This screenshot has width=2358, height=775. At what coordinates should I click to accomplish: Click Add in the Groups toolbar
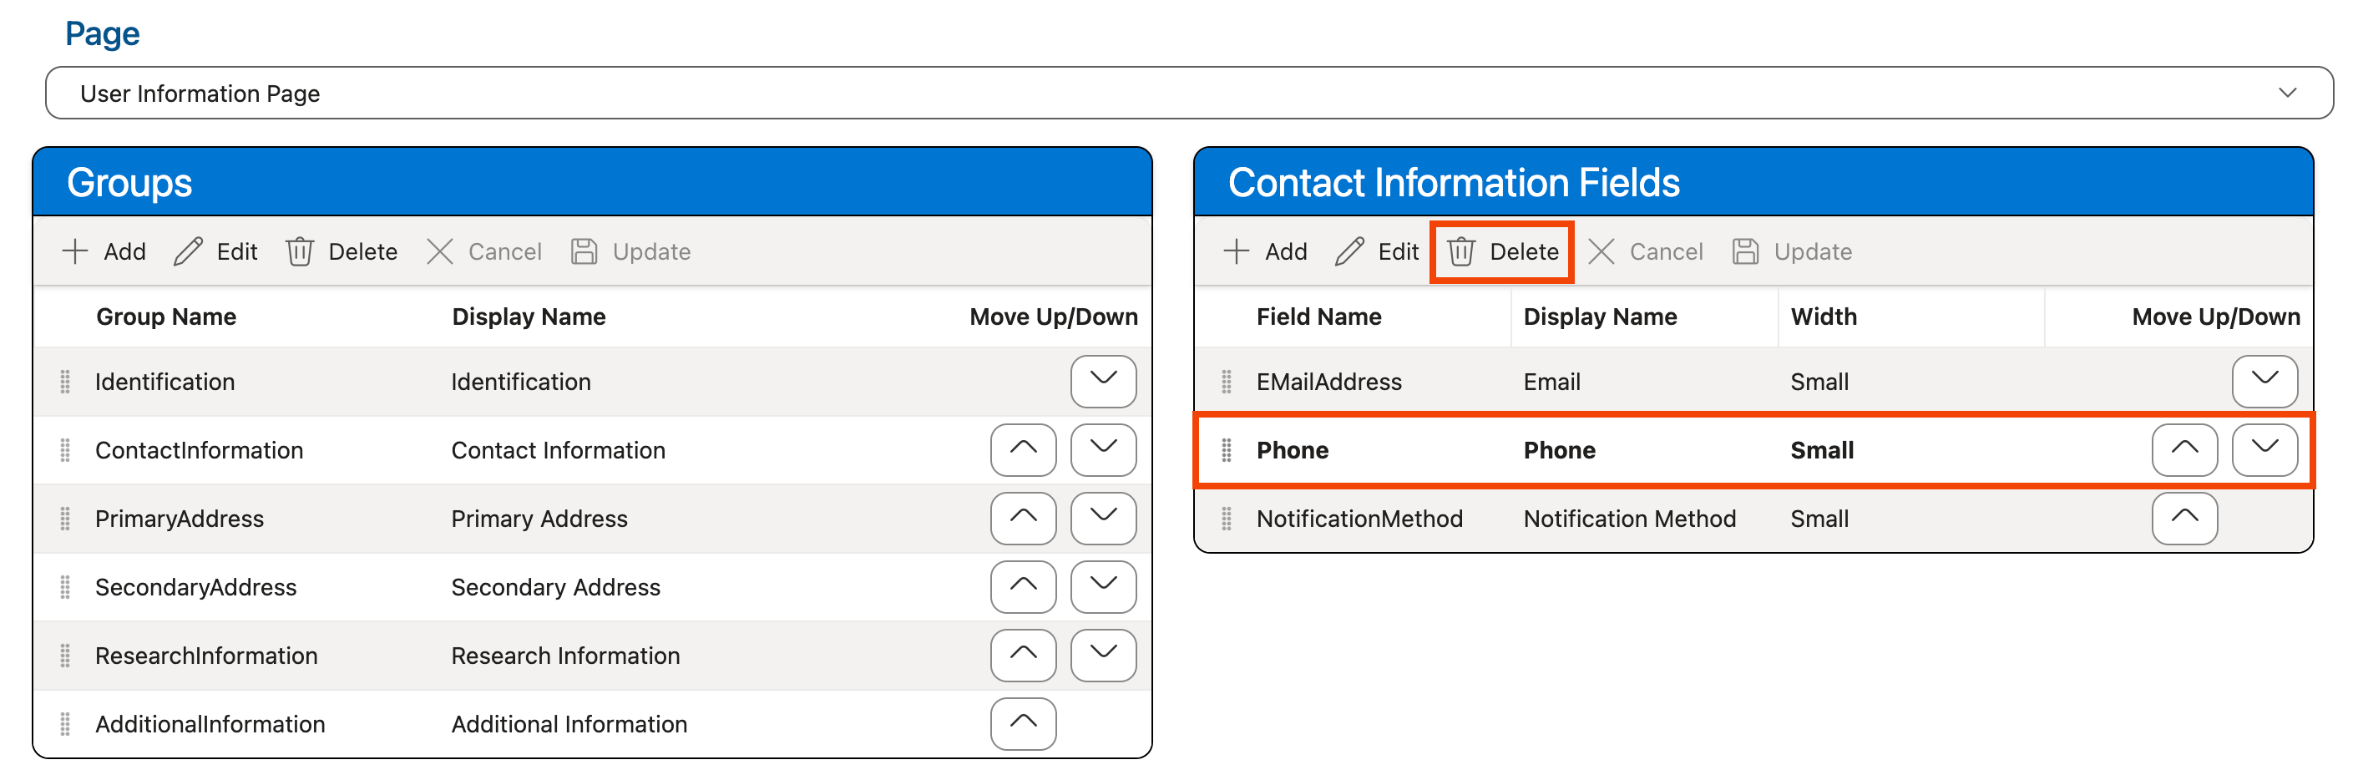pyautogui.click(x=104, y=251)
